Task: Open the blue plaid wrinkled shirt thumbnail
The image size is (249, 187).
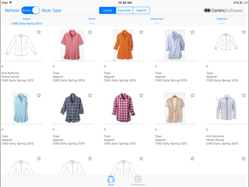Action: pos(175,45)
